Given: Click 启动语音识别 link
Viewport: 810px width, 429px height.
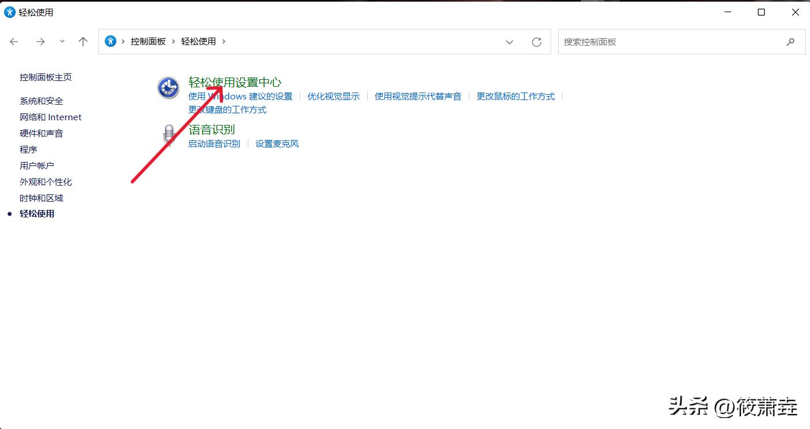Looking at the screenshot, I should (214, 143).
